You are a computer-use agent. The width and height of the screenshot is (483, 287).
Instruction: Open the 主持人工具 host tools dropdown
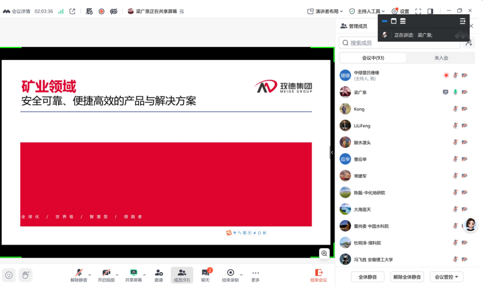(x=367, y=11)
